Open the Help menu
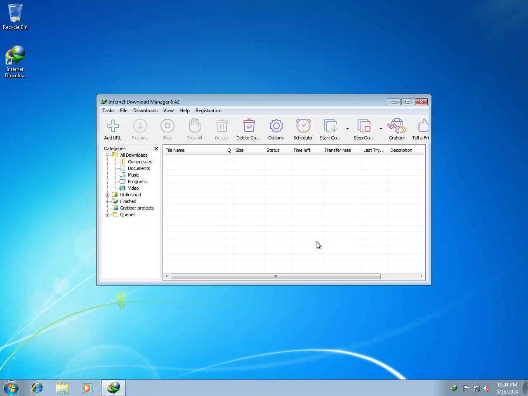Viewport: 528px width, 396px height. [184, 111]
